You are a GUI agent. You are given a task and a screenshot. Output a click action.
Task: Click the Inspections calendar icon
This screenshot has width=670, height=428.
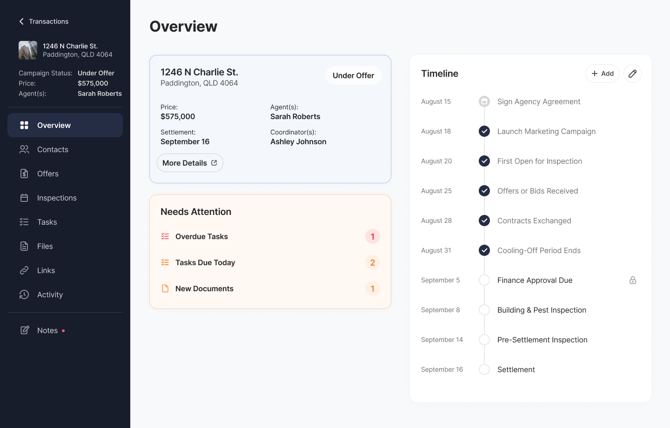[24, 198]
